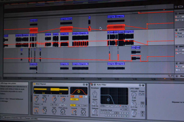This screenshot has height=122, width=184.
Task: Open the Track Volume chooser on LEAD track
Action: coord(180,37)
